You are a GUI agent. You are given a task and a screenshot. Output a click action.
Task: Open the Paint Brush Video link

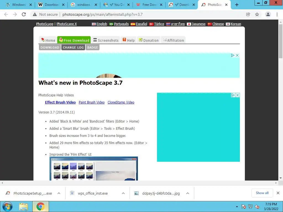point(91,102)
